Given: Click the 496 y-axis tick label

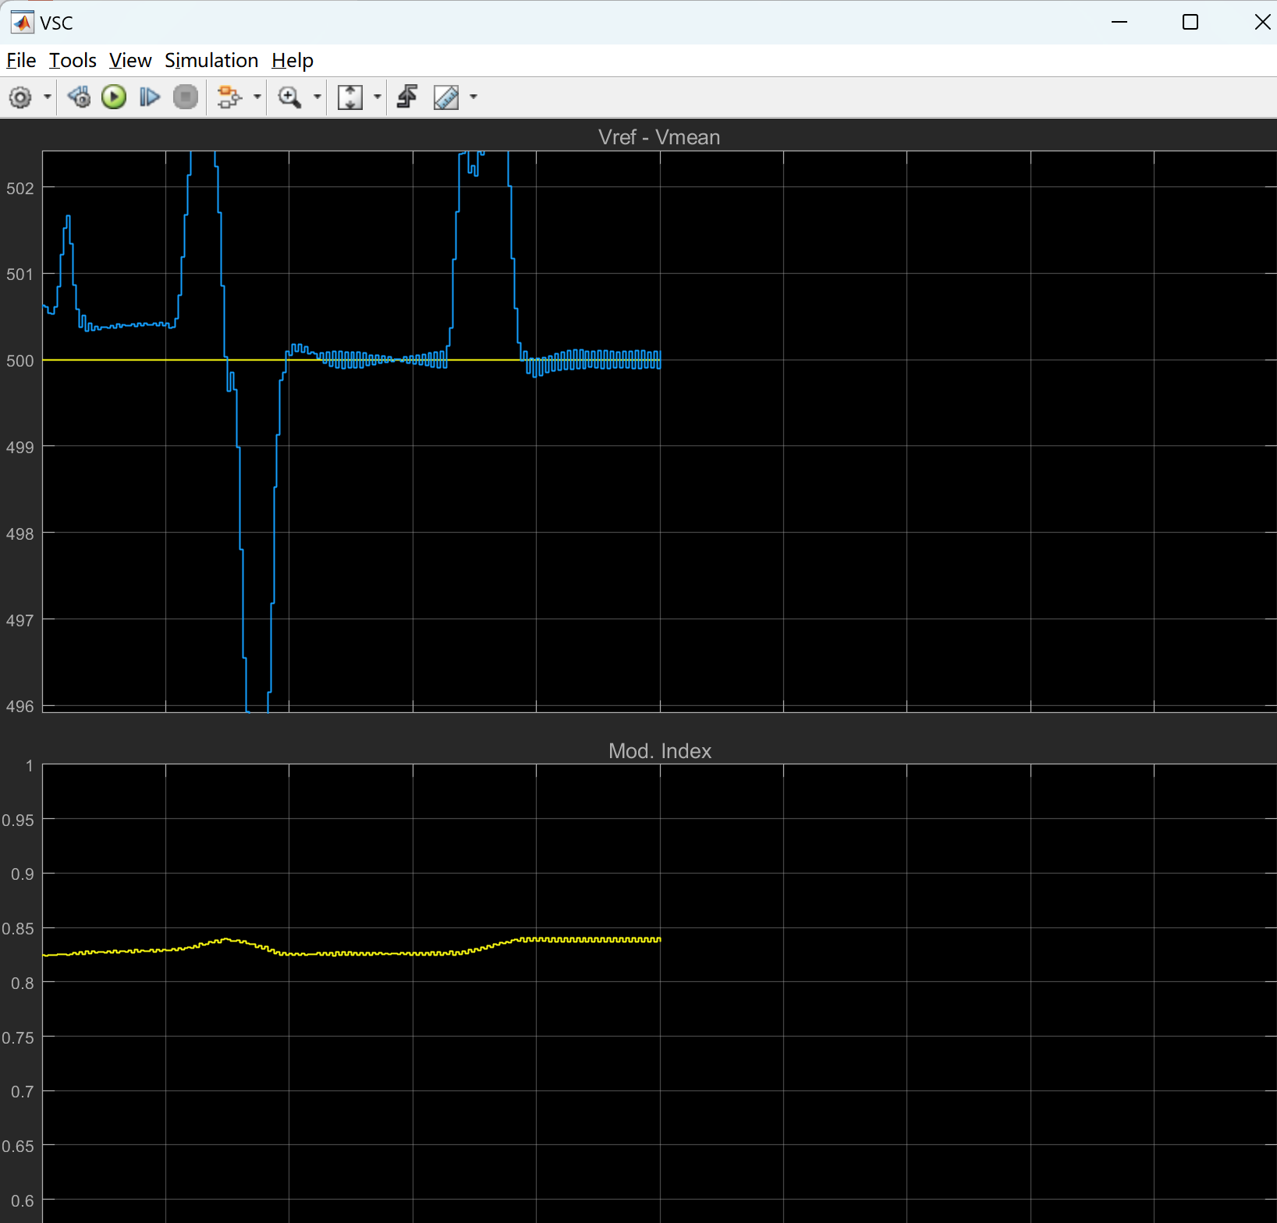Looking at the screenshot, I should (20, 707).
